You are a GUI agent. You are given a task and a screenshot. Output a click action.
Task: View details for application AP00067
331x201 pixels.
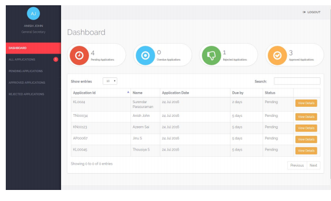pos(306,139)
